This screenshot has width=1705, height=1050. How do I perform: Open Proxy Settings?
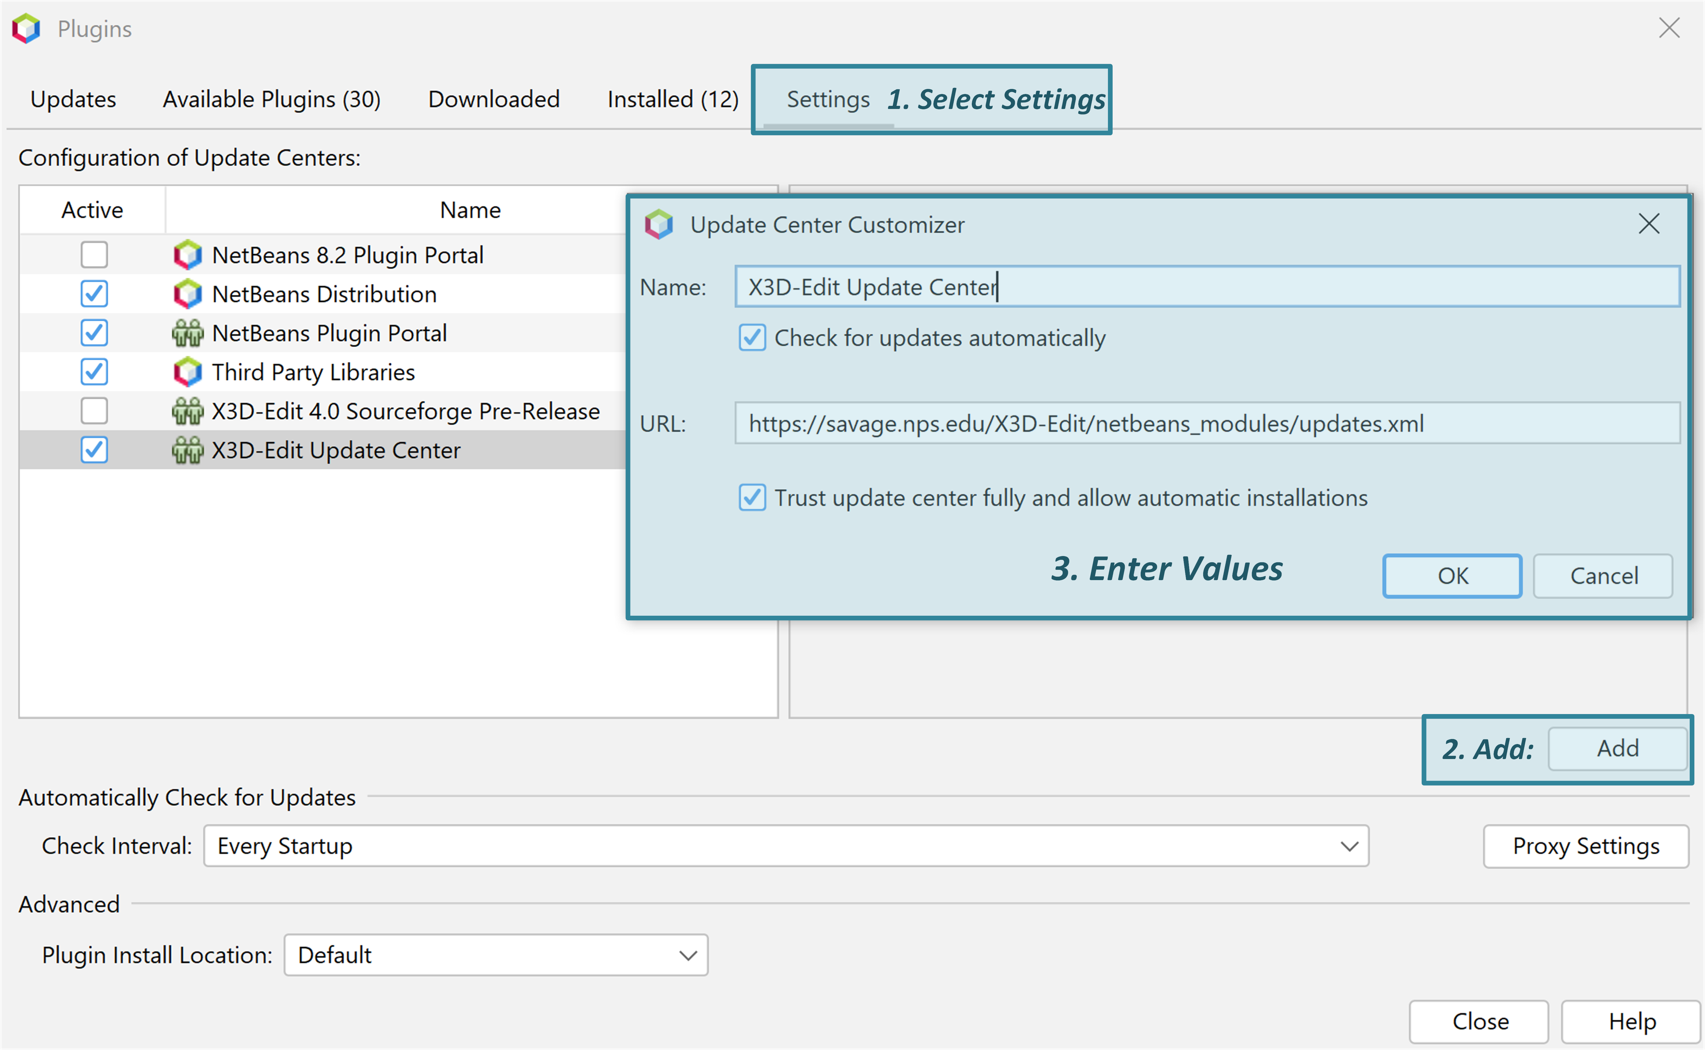click(x=1585, y=846)
